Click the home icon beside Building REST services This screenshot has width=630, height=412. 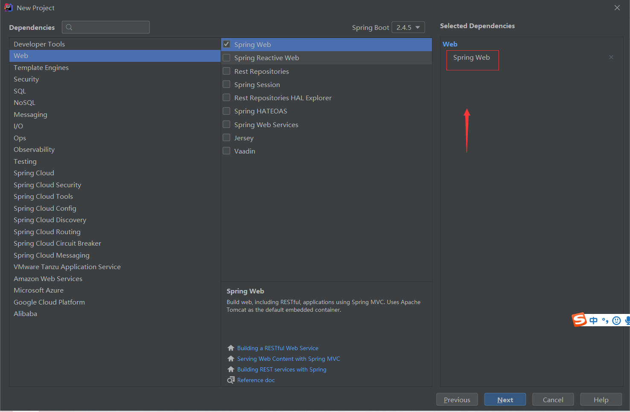[231, 369]
